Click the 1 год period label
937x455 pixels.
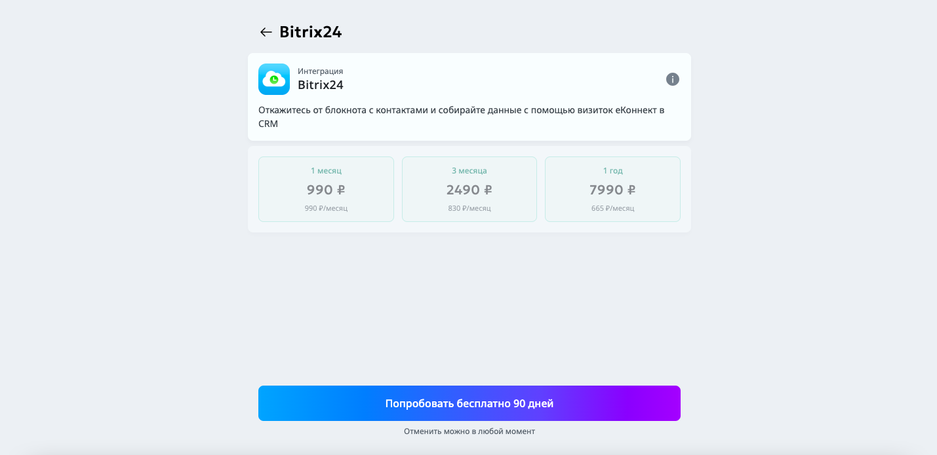coord(612,170)
